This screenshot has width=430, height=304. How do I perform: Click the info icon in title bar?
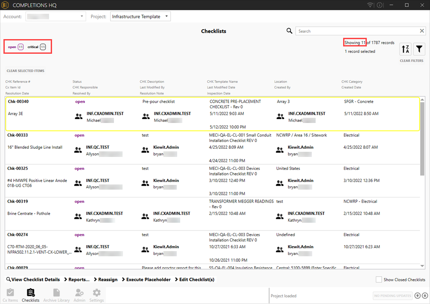pos(379,5)
